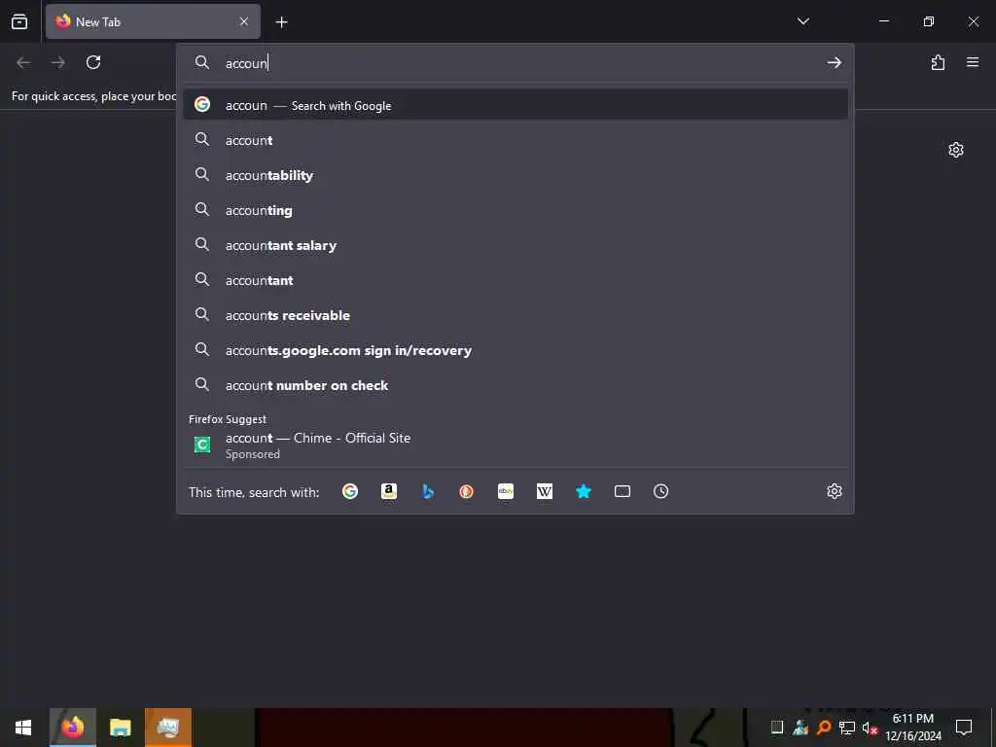Click the muted volume tray icon
The image size is (996, 747).
tap(870, 728)
